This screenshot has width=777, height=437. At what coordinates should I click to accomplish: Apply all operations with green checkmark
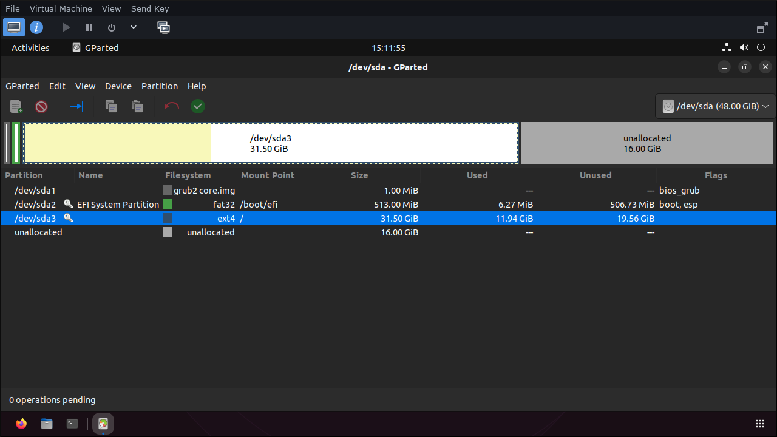coord(198,107)
